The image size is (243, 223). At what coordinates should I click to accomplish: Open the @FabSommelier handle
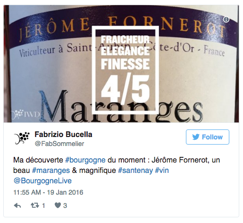[59, 144]
